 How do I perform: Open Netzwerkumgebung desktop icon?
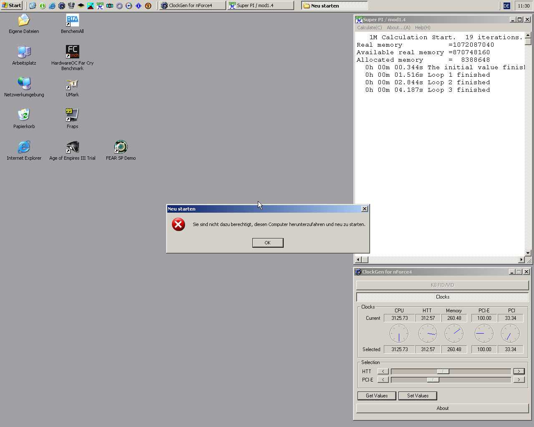coord(24,87)
